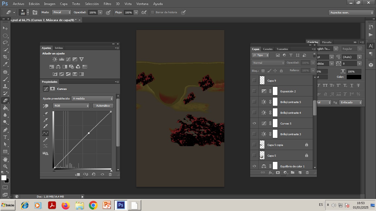The image size is (376, 211).
Task: Open the layer blend mode Normal dropdown
Action: (x=268, y=63)
